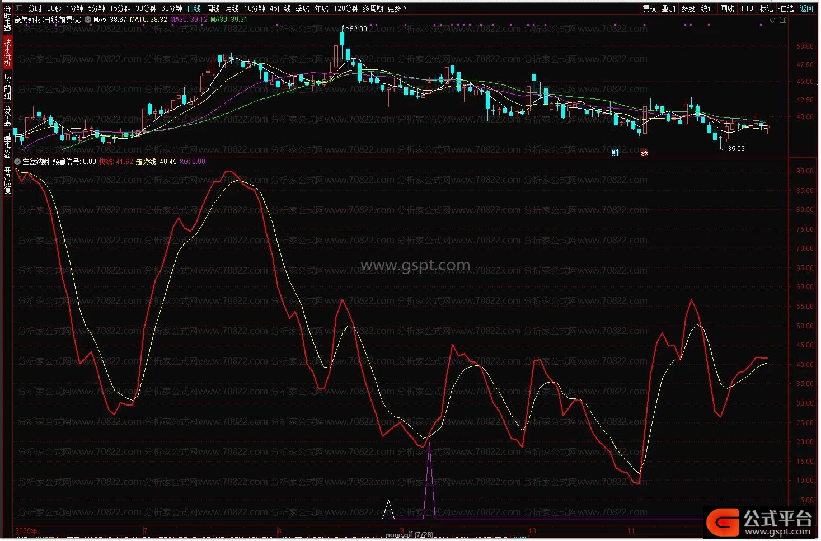Remove stock from watchlist via -自选

(786, 8)
